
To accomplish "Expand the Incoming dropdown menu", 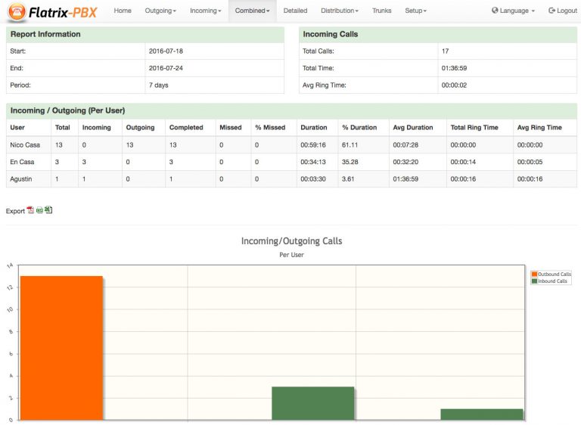I will (205, 11).
